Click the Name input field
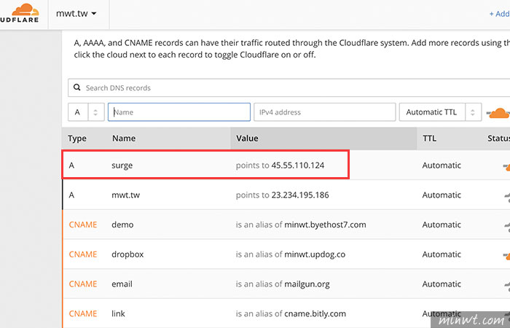This screenshot has height=328, width=510. (179, 112)
